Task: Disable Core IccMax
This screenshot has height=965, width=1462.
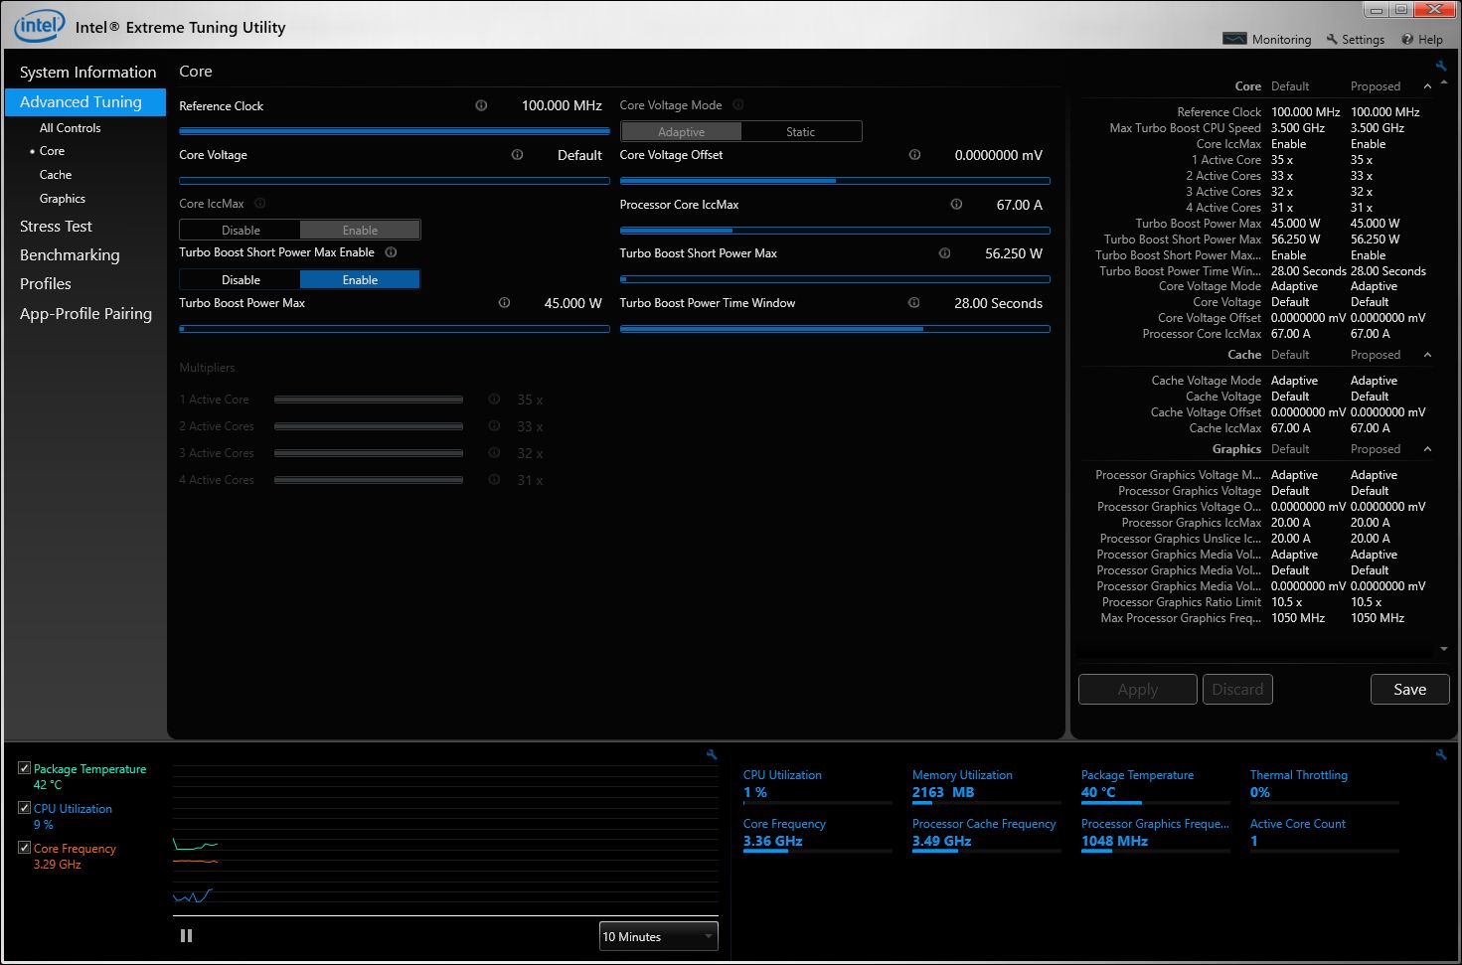Action: (241, 231)
